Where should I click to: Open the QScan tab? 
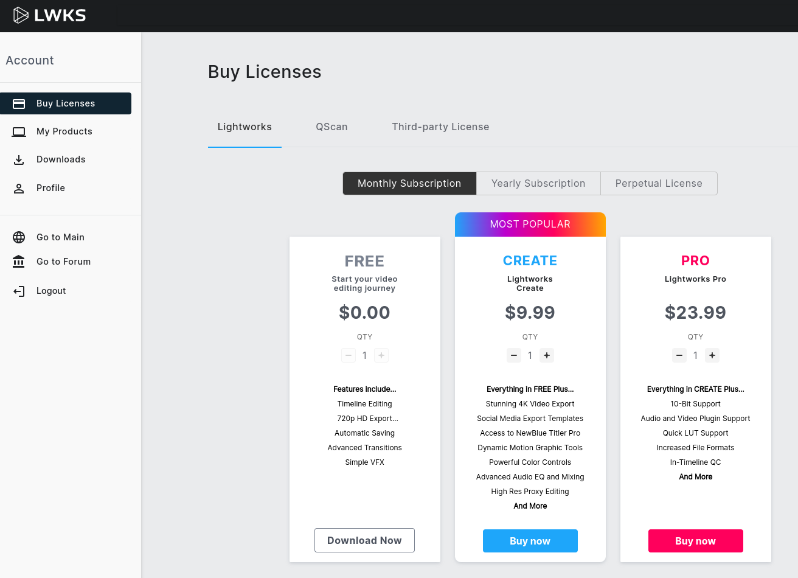coord(331,127)
